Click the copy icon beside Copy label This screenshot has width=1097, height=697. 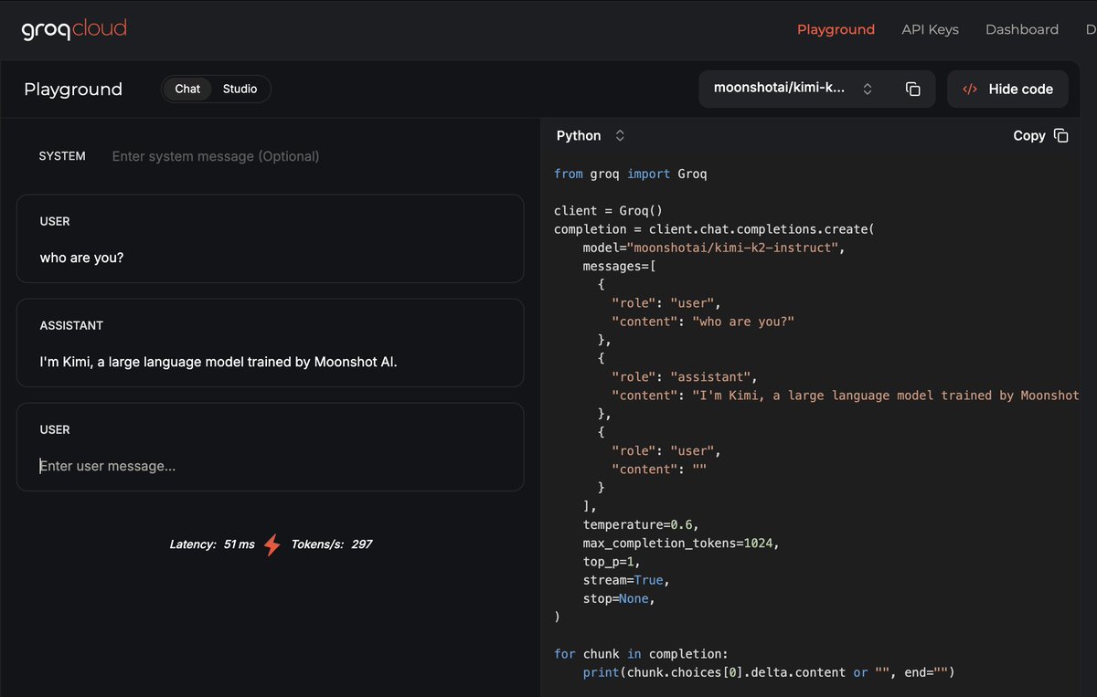(x=1060, y=135)
